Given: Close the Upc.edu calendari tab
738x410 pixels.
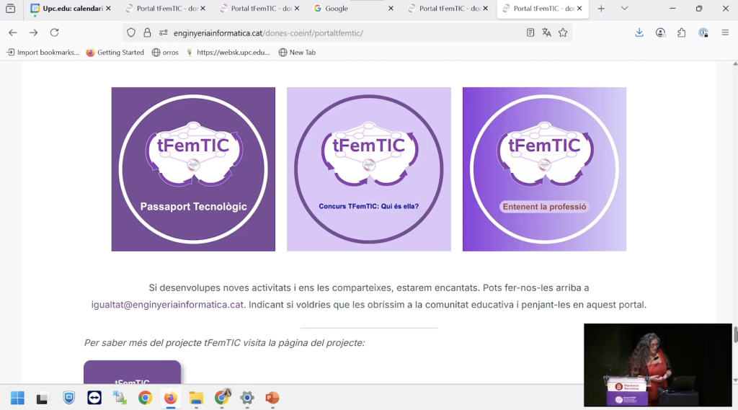Looking at the screenshot, I should (108, 9).
